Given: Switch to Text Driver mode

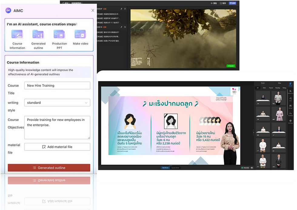Looking at the screenshot, I should point(165,168).
